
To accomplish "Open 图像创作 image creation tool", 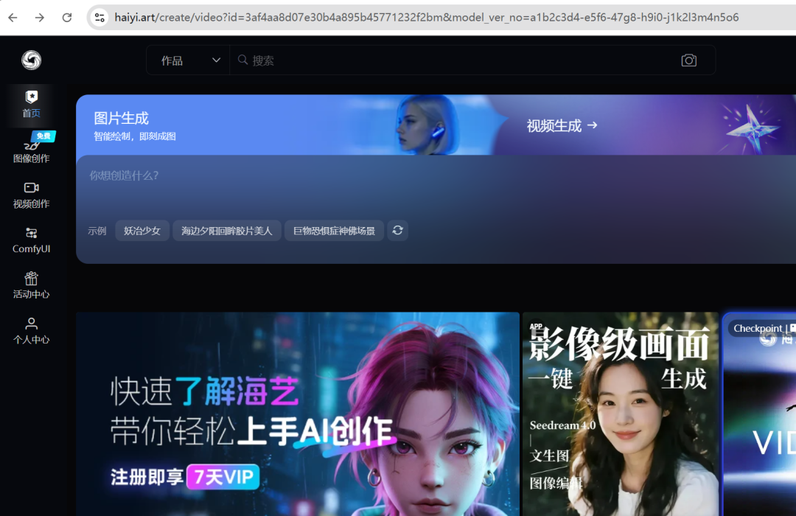I will (x=31, y=151).
